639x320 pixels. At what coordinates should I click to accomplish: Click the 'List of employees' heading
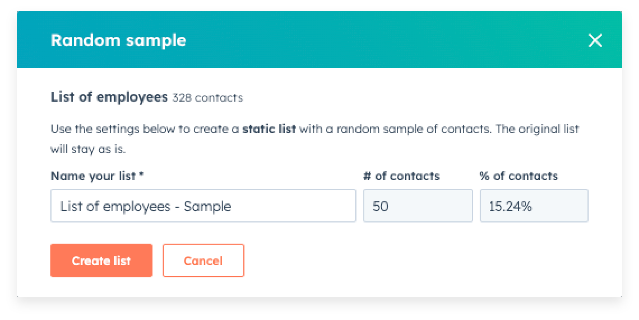point(109,97)
